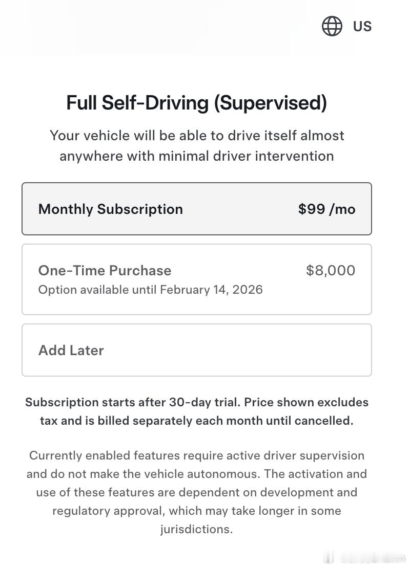Click "regulatory approval, which may take longer" line
Screen dimensions: 409x568
click(196, 511)
